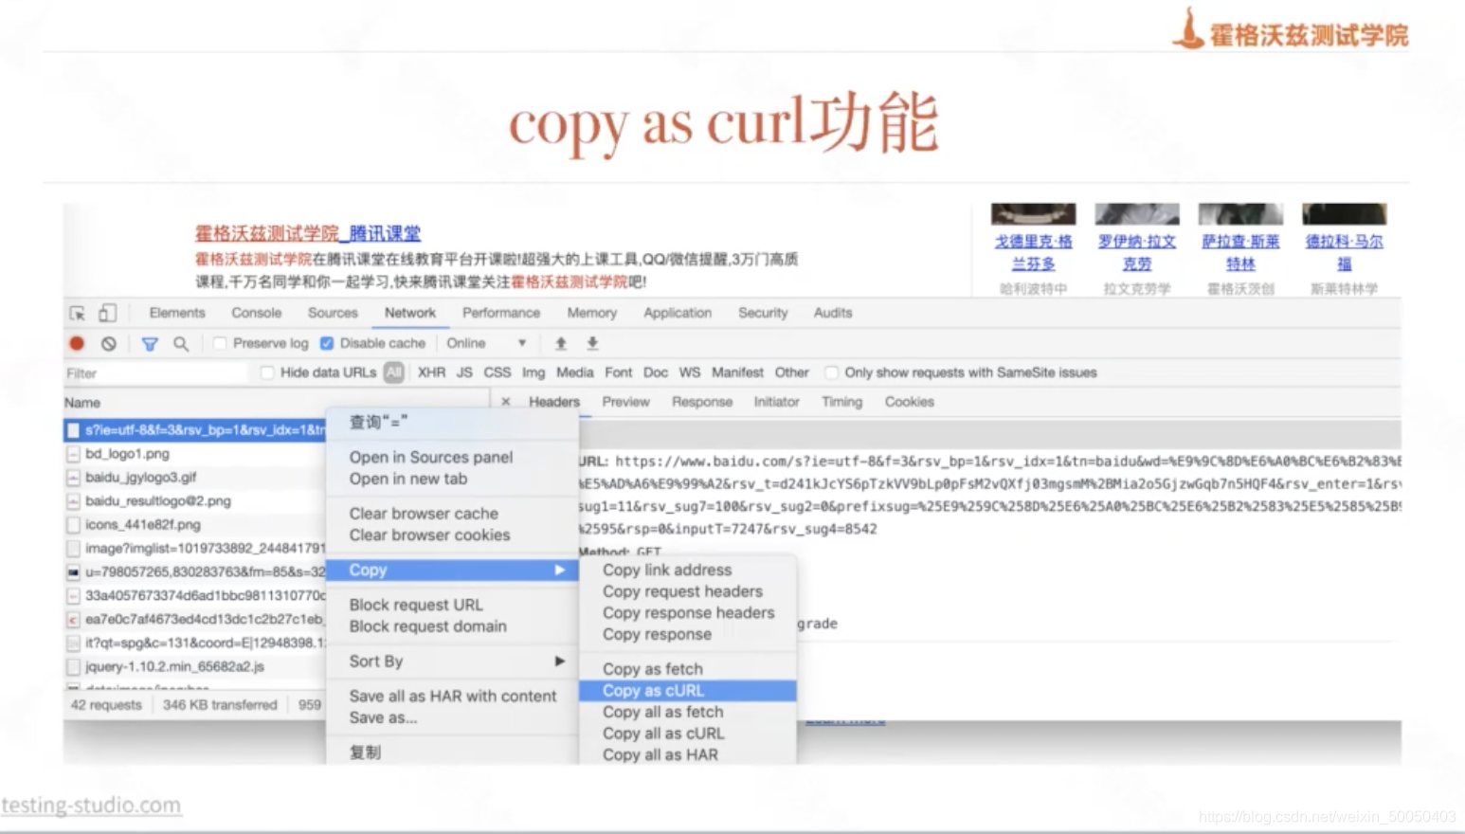Click the jquery-1.10.2.min file icon
Image resolution: width=1465 pixels, height=834 pixels.
point(73,666)
